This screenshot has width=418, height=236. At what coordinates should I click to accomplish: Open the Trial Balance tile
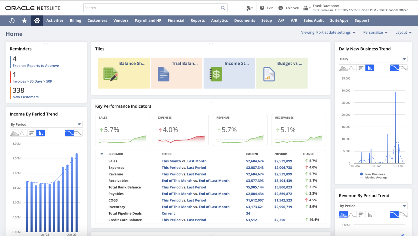click(176, 73)
